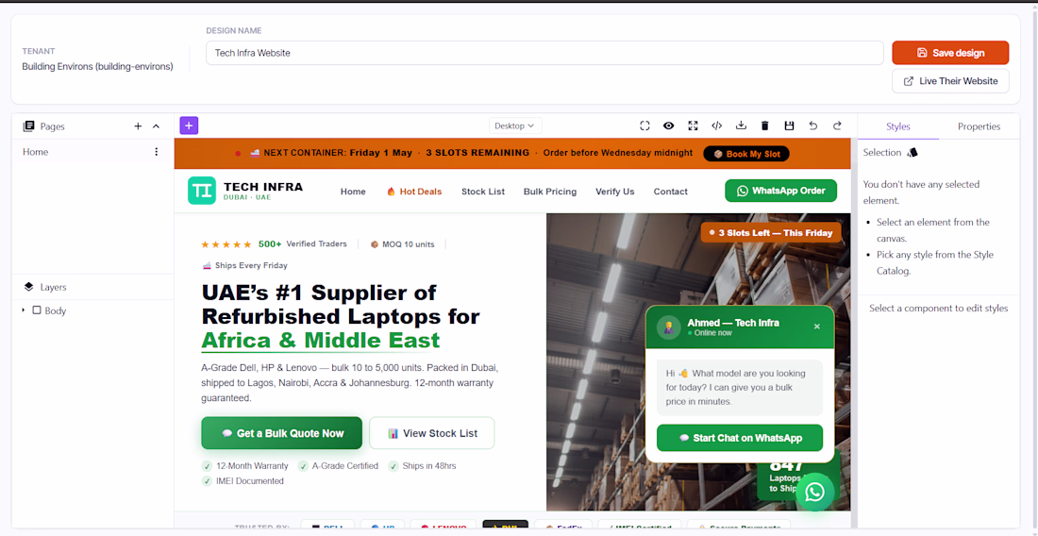Viewport: 1038px width, 536px height.
Task: Close the Ahmed chat popup
Action: [x=816, y=327]
